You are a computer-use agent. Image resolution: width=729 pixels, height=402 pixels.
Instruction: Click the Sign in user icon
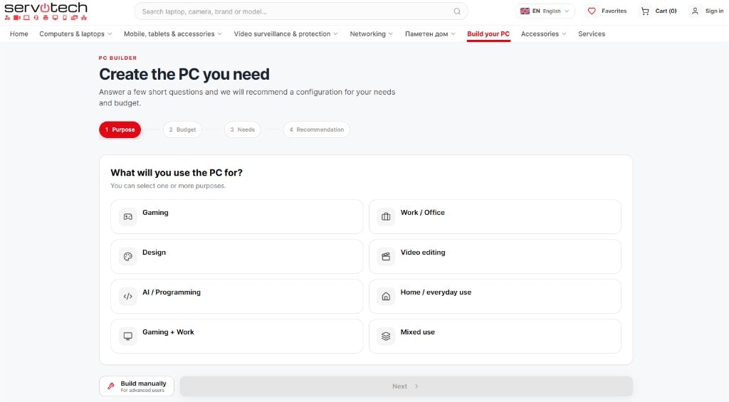(x=695, y=11)
